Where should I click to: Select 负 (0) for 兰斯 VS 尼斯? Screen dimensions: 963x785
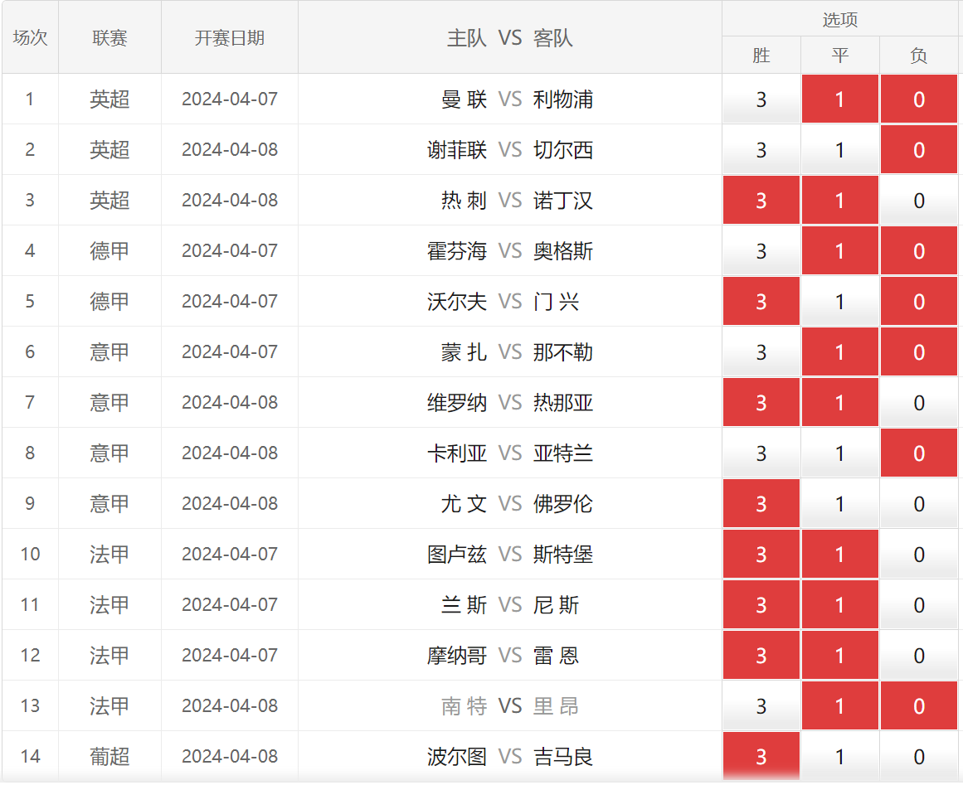pyautogui.click(x=919, y=604)
